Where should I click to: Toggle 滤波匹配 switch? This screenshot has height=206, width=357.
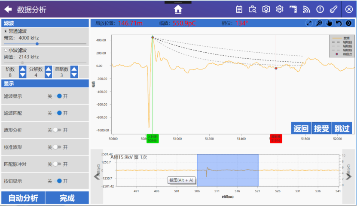pos(58,113)
